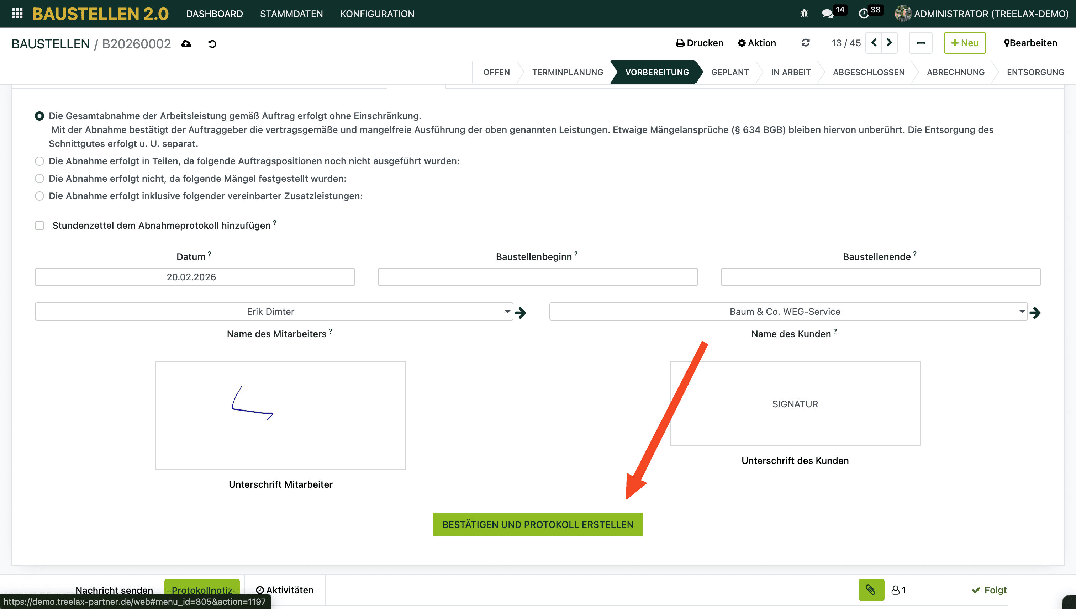Switch to the GEPLANT stage tab
Viewport: 1076px width, 609px height.
(729, 72)
